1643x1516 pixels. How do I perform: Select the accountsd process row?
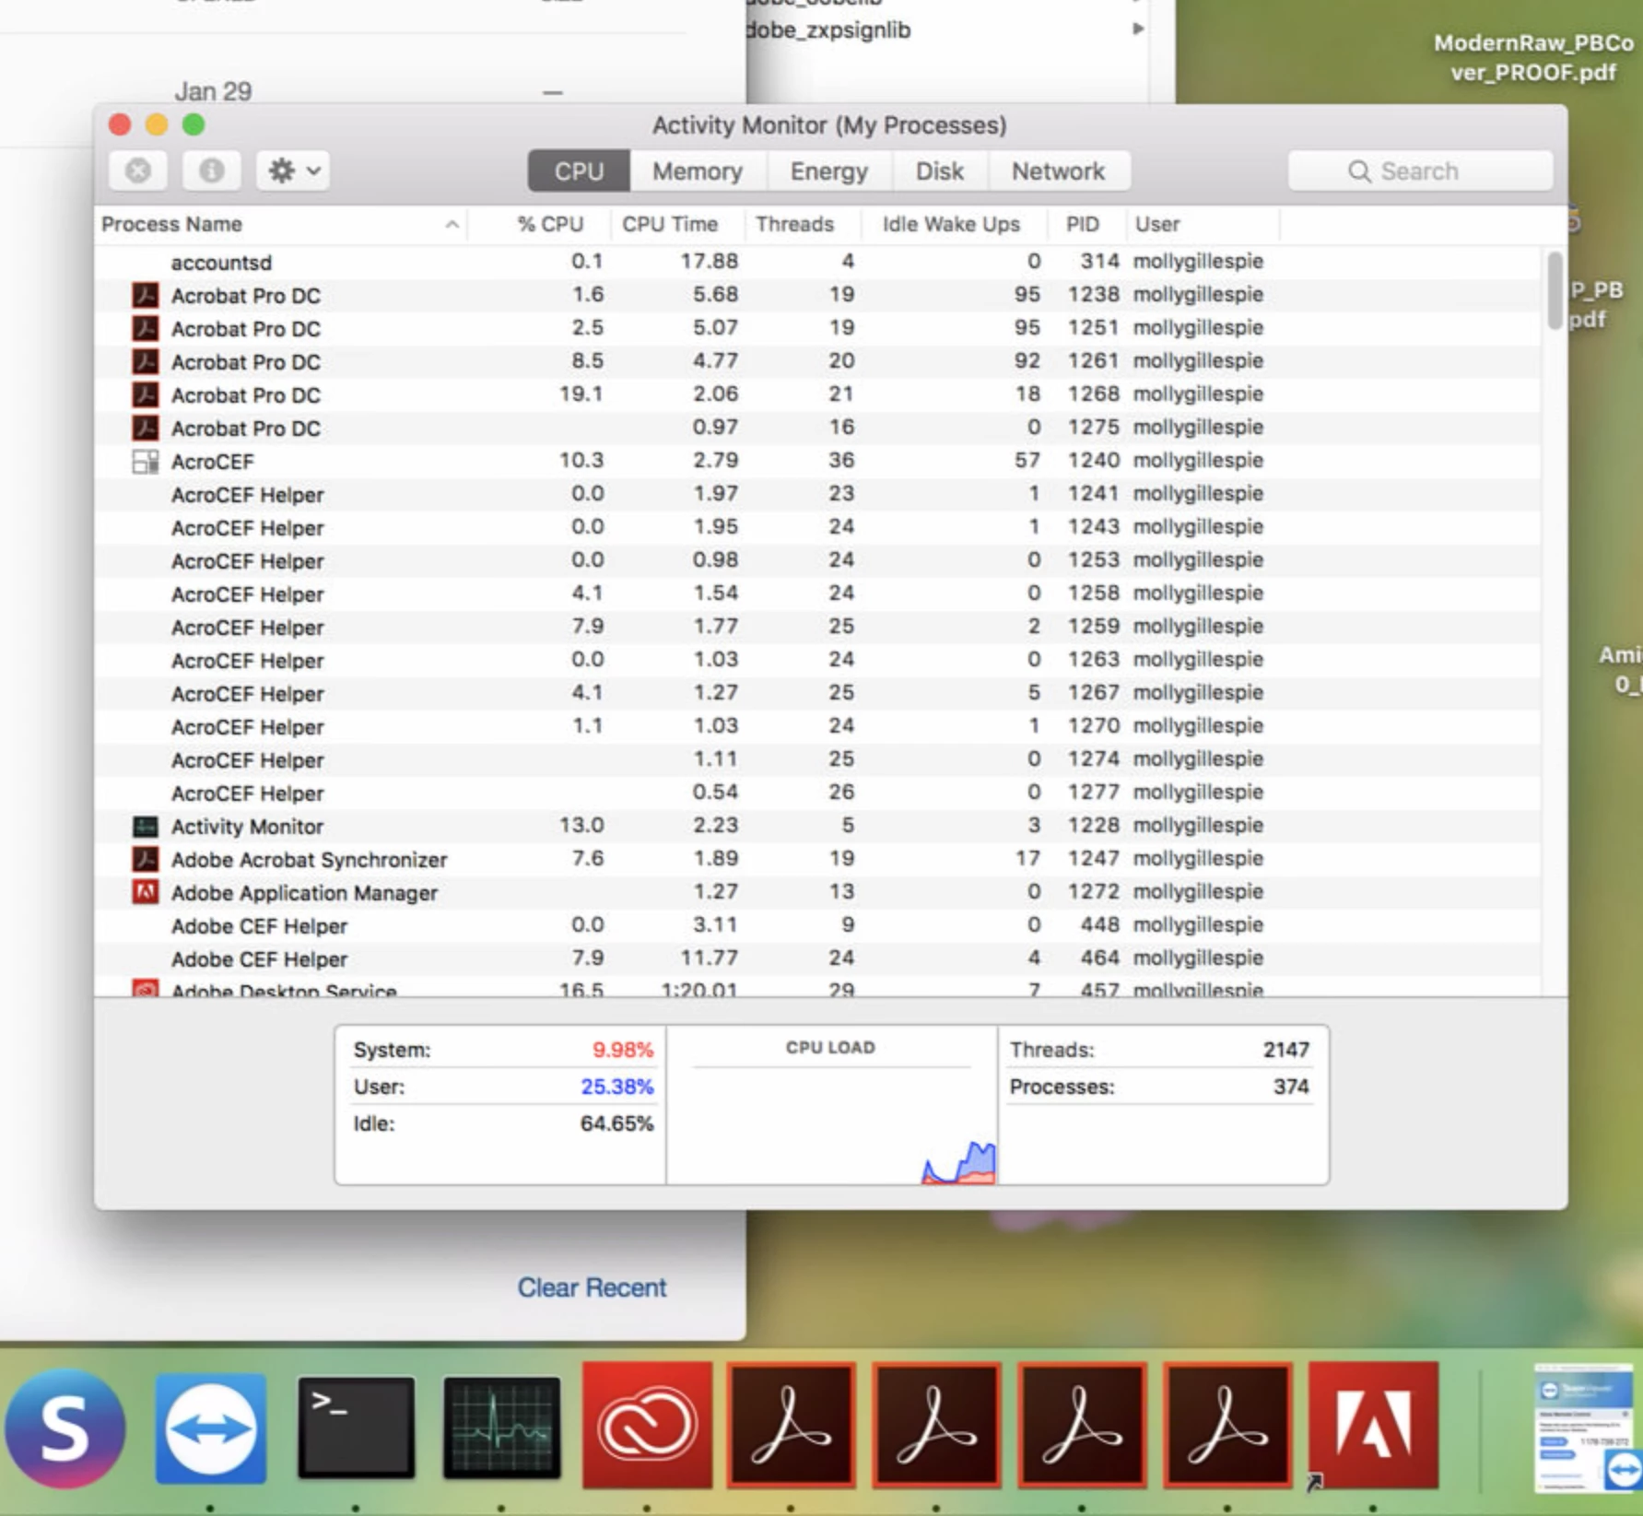(x=818, y=262)
